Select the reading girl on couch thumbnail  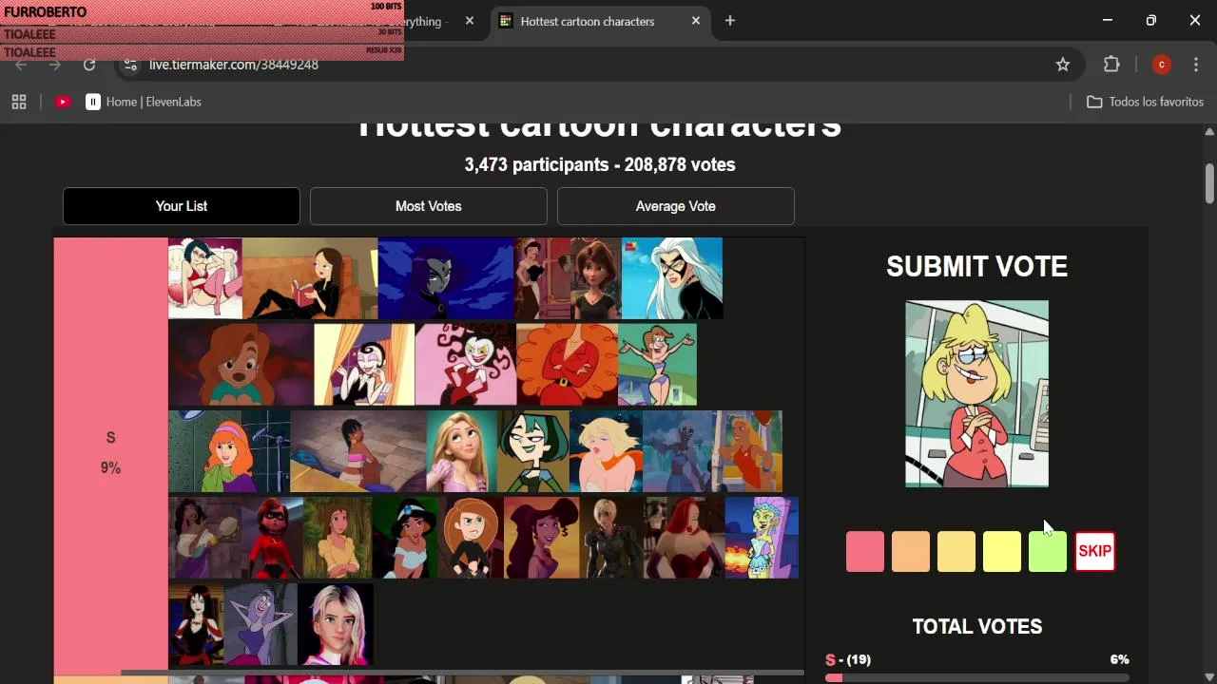(x=310, y=278)
